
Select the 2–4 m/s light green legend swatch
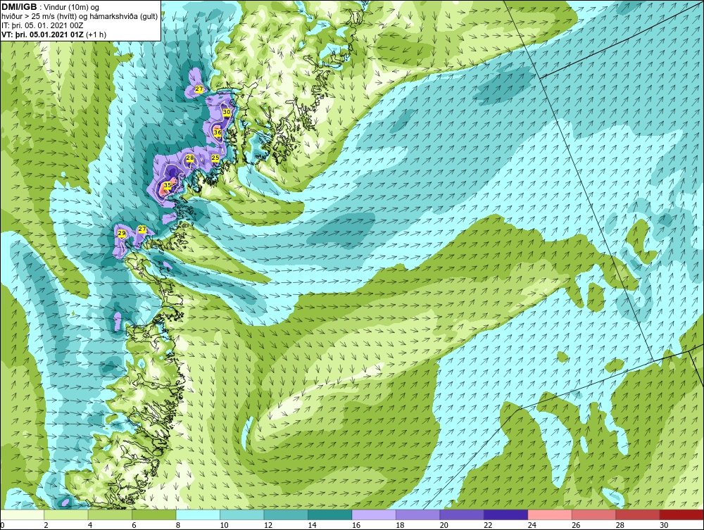click(66, 515)
